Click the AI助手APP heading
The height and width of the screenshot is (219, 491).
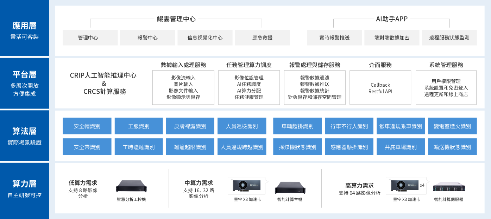[392, 19]
